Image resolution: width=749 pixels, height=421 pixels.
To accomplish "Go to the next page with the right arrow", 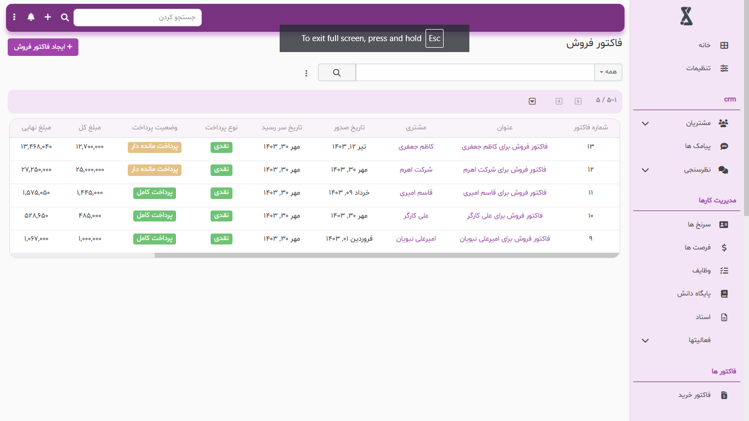I will pyautogui.click(x=578, y=101).
